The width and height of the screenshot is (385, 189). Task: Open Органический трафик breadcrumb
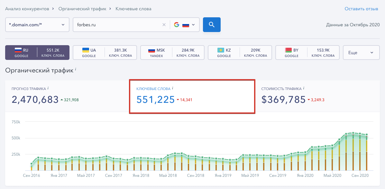82,9
